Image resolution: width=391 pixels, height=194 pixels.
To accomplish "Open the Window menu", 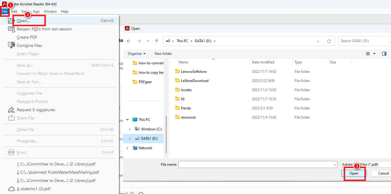I will pyautogui.click(x=50, y=11).
